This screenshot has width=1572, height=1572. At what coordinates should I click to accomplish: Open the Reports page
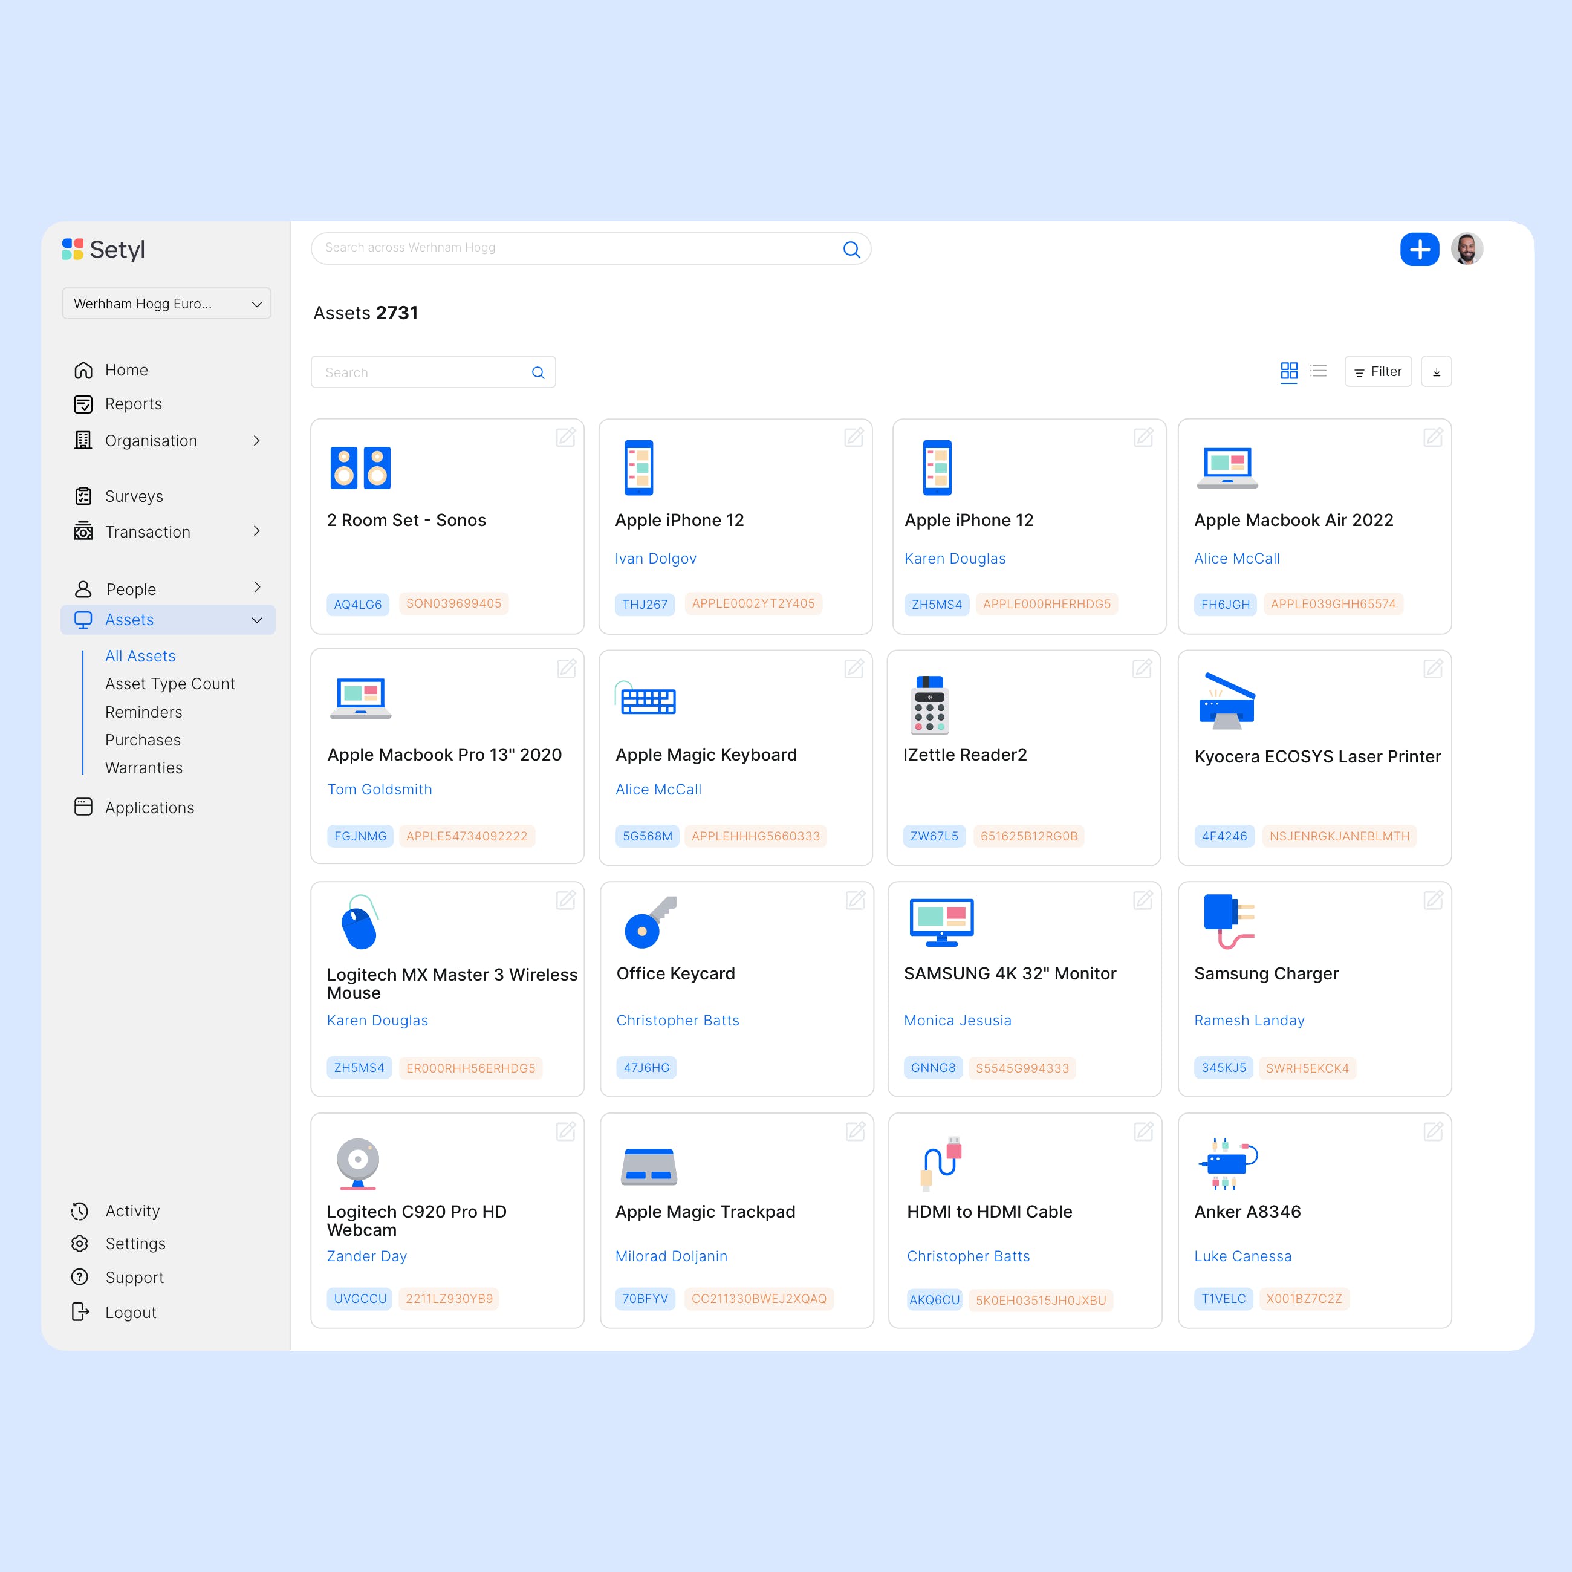pyautogui.click(x=132, y=404)
